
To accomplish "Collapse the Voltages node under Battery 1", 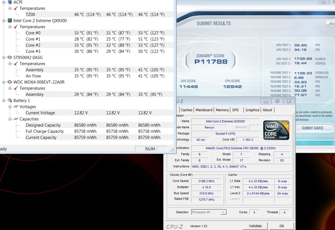I will click(x=10, y=107).
